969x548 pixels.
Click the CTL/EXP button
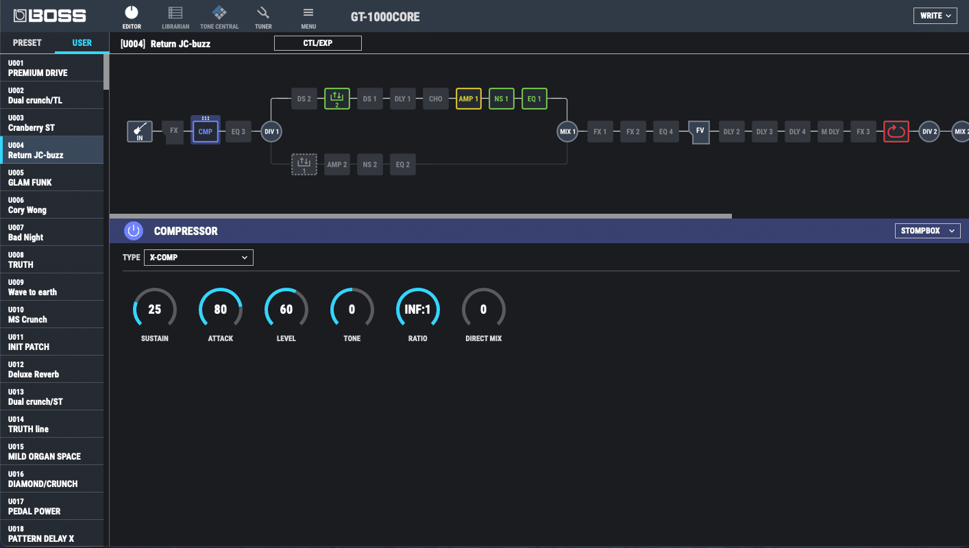[x=318, y=43]
